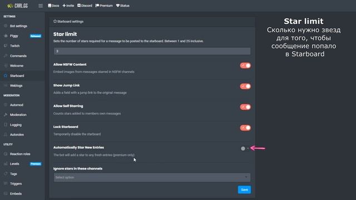
Task: Click the Logging sidebar icon
Action: point(6,124)
